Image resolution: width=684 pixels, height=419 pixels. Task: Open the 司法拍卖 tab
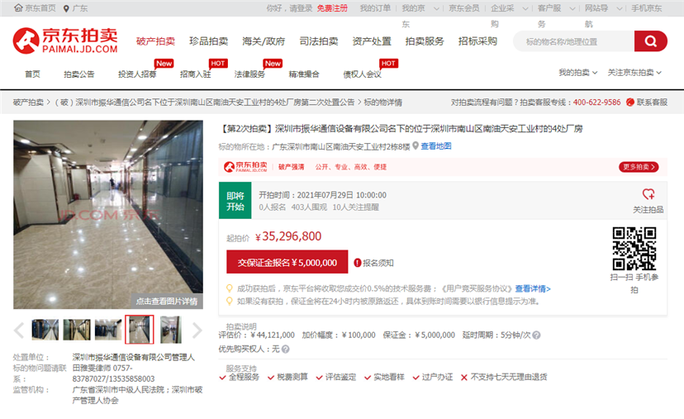pos(319,41)
